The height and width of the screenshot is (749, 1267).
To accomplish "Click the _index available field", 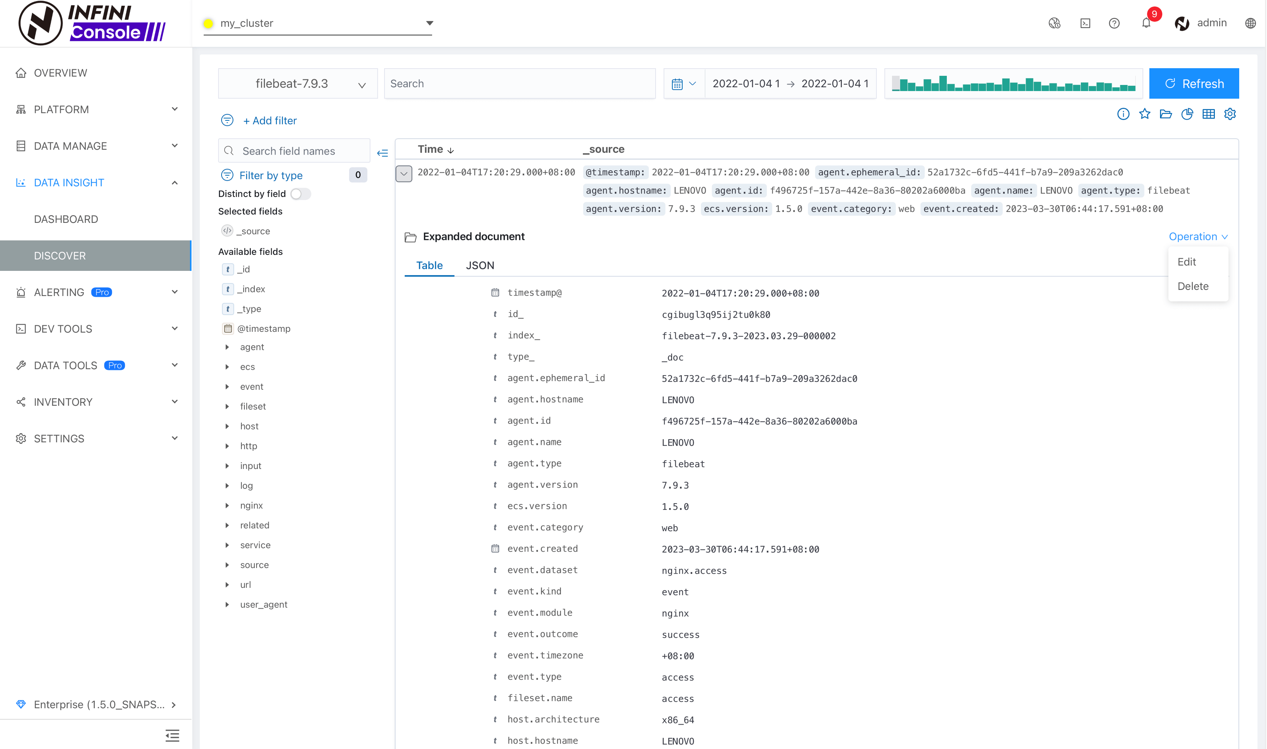I will (x=251, y=289).
